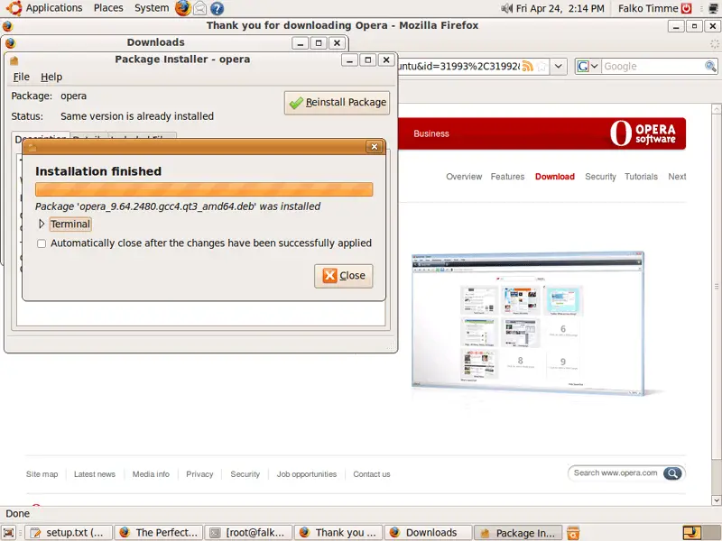Click the bookmark star in the address bar

542,66
